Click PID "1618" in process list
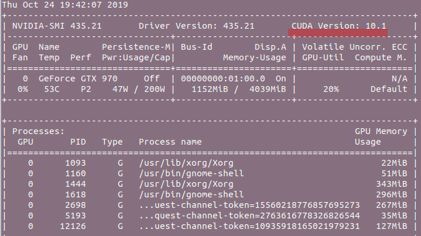421x236 pixels. tap(76, 194)
